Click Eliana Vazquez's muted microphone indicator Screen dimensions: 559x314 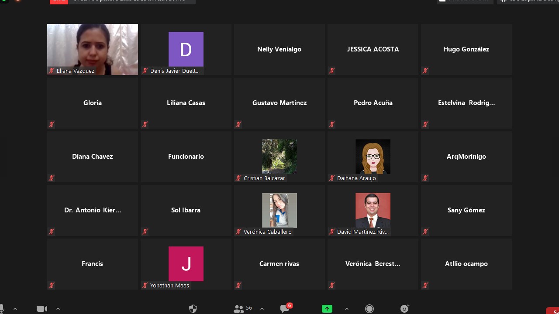point(52,71)
